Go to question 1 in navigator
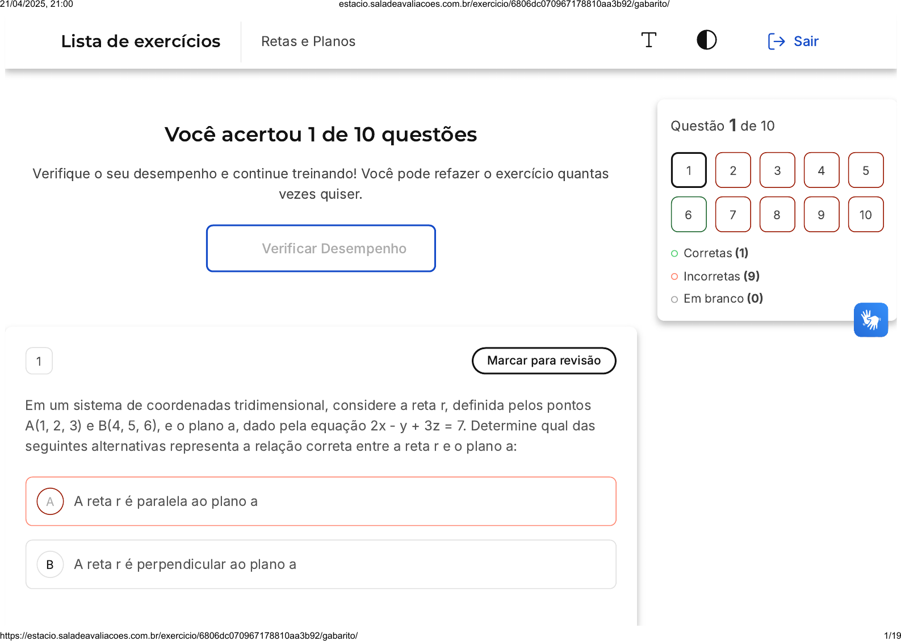The image size is (901, 641). click(689, 170)
